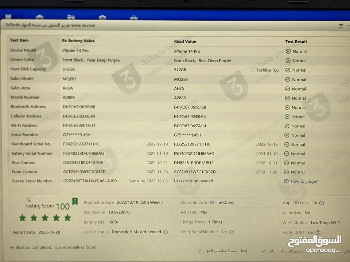Screen dimensions: 350x262
Task: Click the 'Domestic SIM card needed' carrier status
Action: (x=136, y=232)
